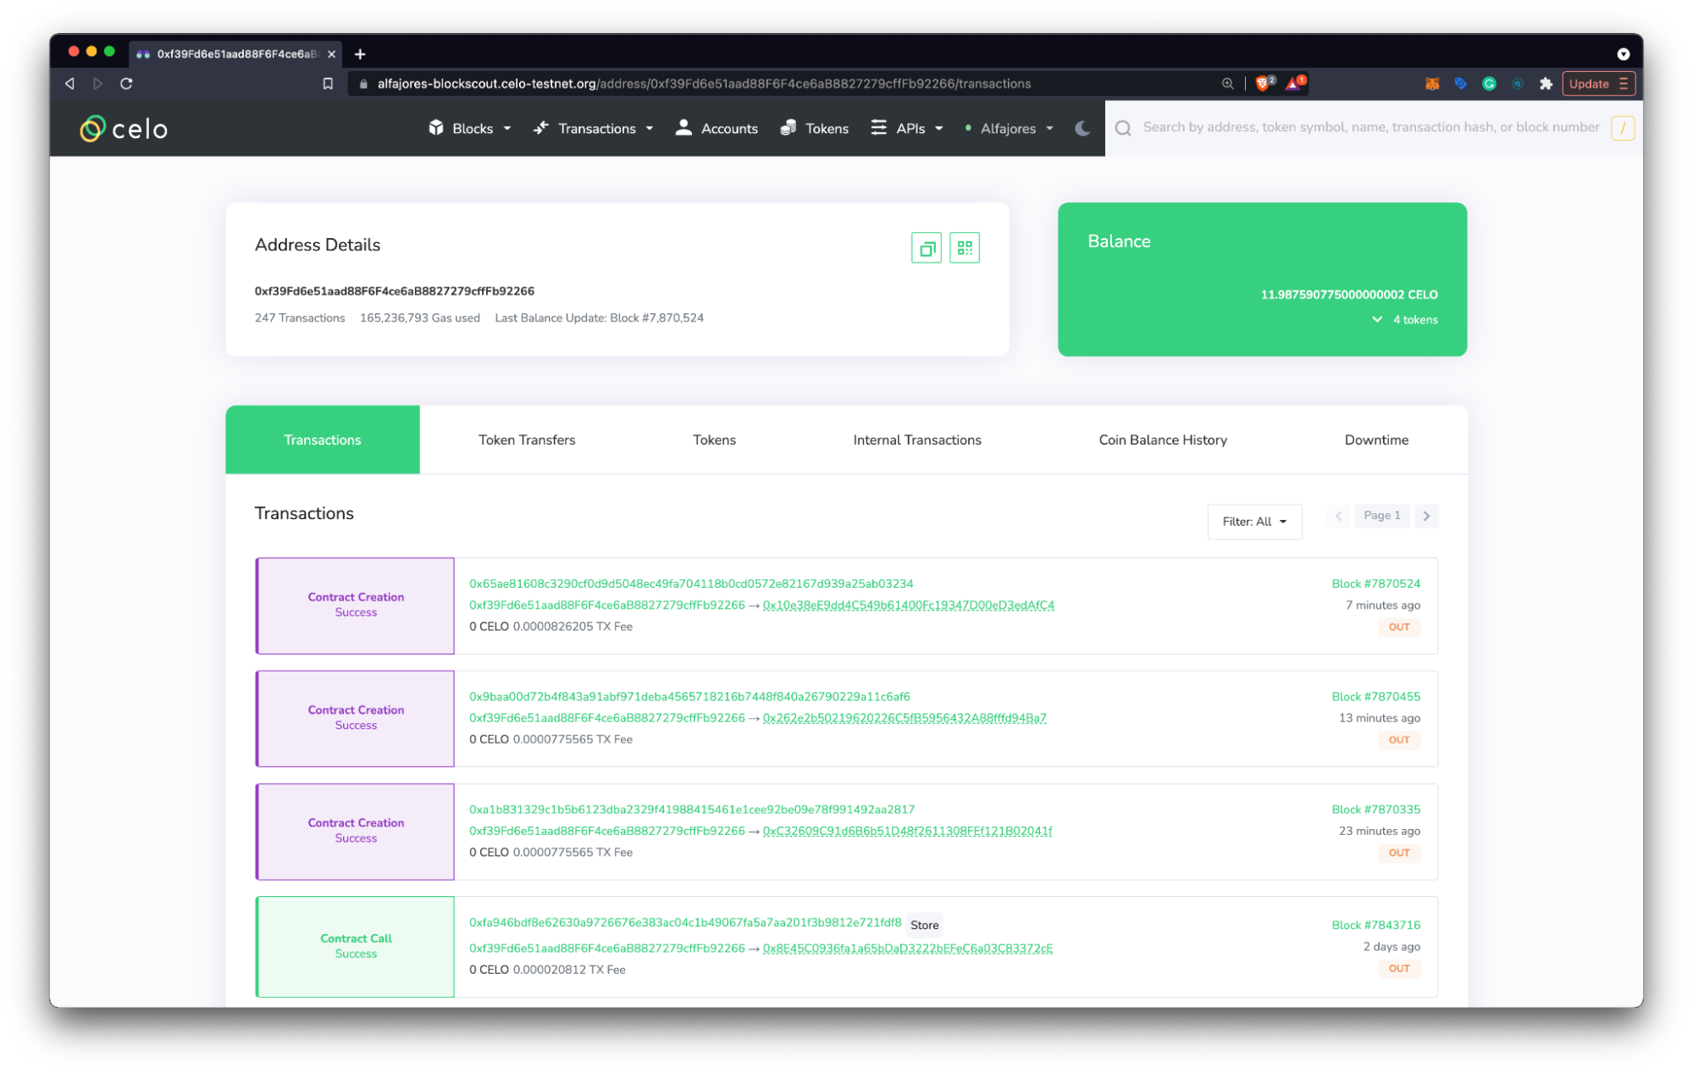Screen dimensions: 1693x1073
Task: Click the Accounts person icon
Action: coord(683,128)
